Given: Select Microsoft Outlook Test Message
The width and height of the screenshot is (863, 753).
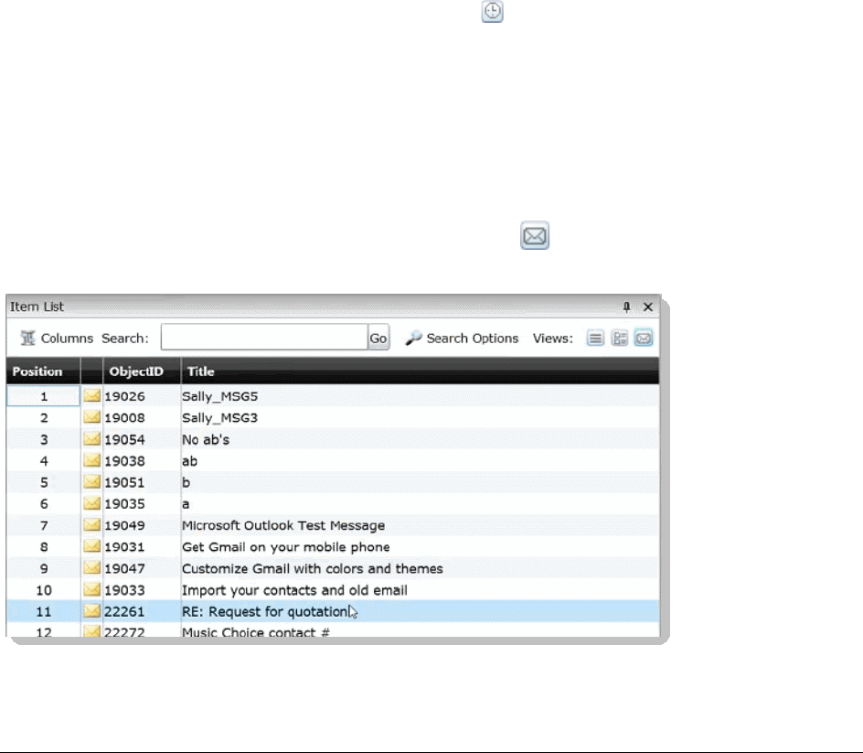Looking at the screenshot, I should [282, 525].
